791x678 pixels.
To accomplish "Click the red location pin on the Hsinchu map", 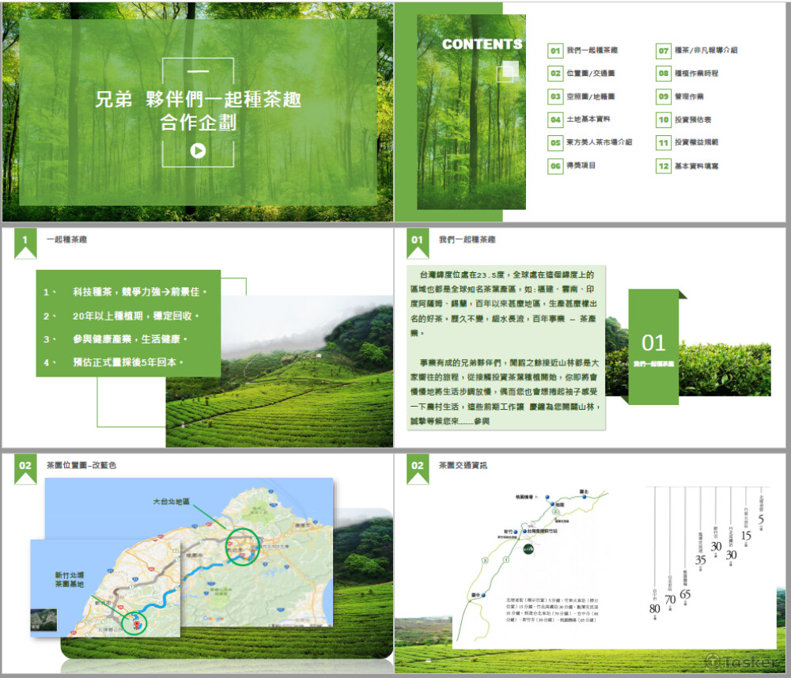I will [x=136, y=624].
